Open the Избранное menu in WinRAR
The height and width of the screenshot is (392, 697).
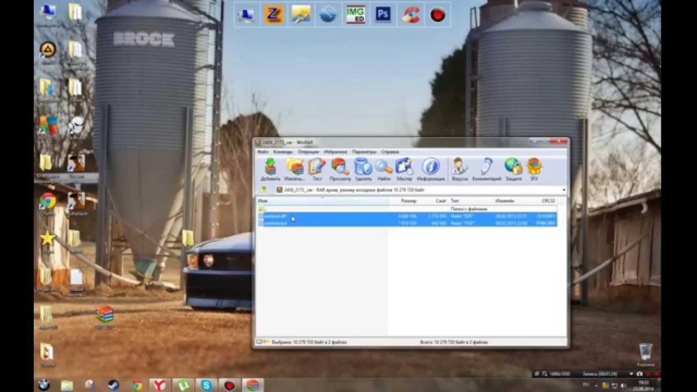tap(335, 152)
